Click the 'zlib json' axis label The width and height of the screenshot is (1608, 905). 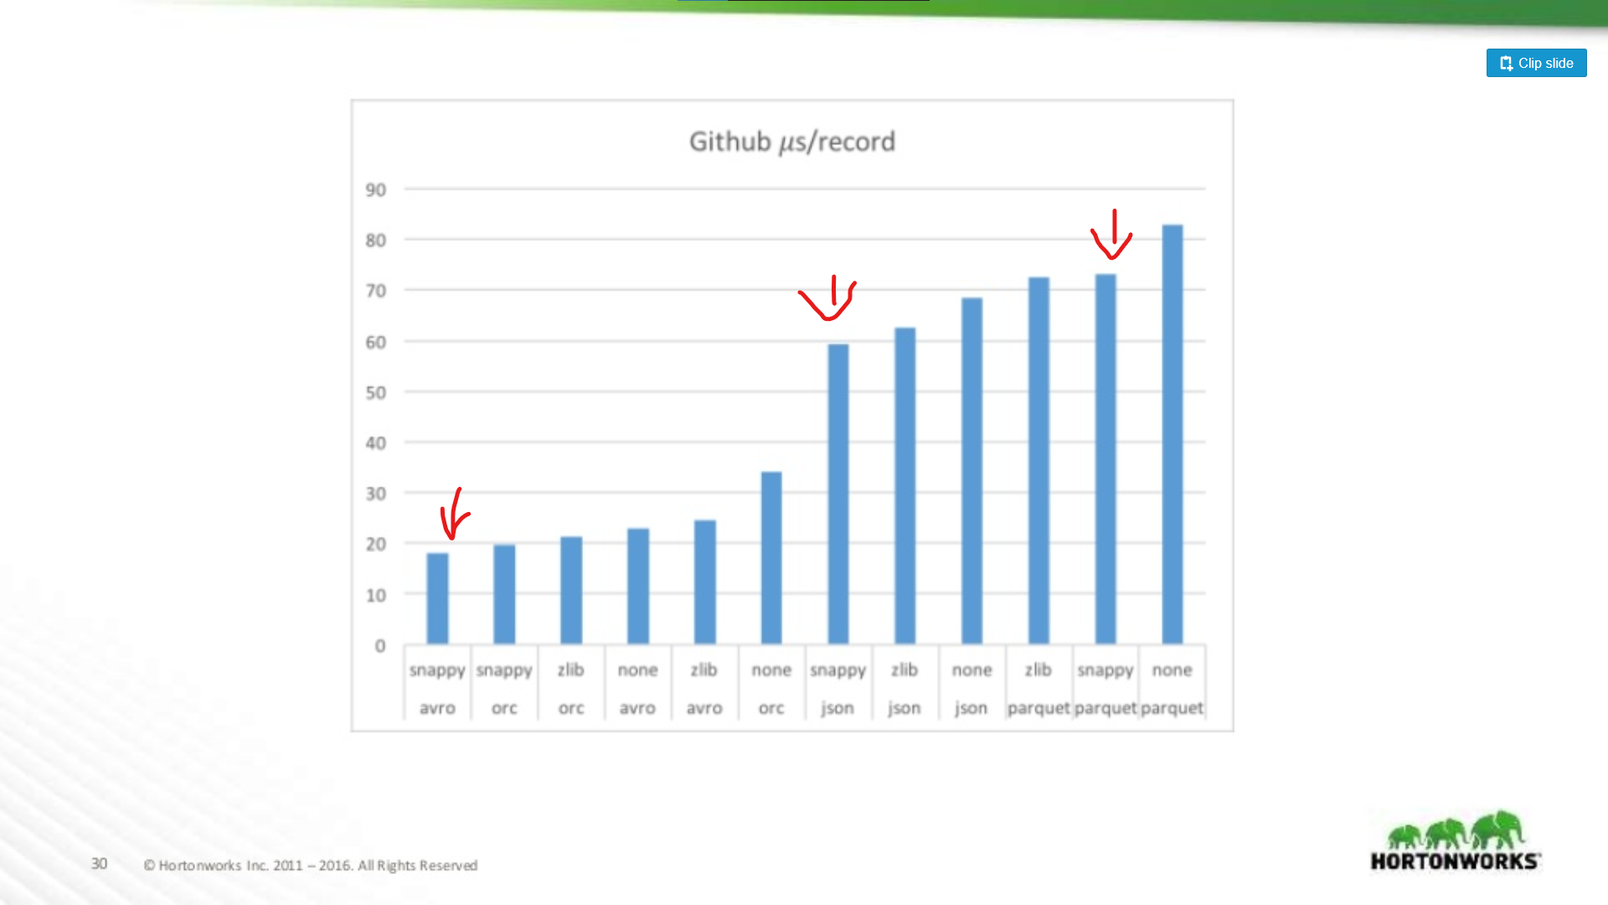[x=904, y=689]
